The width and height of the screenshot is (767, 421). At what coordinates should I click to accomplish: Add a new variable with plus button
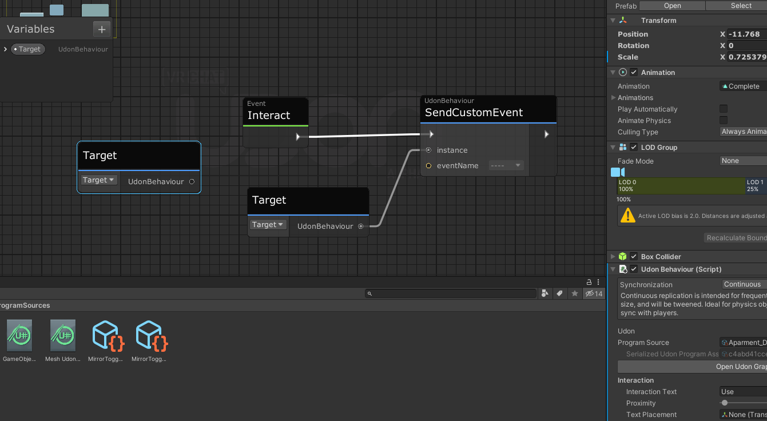tap(101, 29)
